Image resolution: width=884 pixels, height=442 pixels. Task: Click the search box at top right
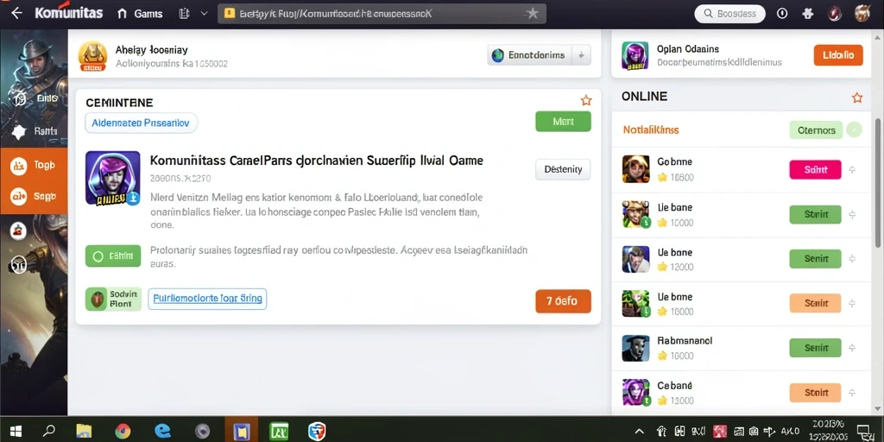pos(730,14)
